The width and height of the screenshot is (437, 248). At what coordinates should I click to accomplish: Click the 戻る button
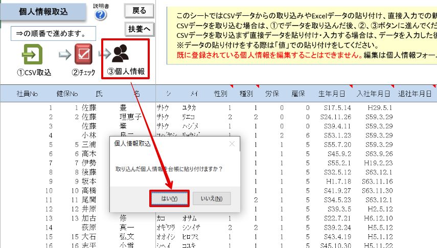[139, 11]
